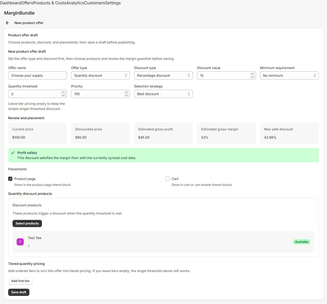Screen dimensions: 327x304
Task: Increase Discount value with up stepper arrow
Action: [x=252, y=74]
